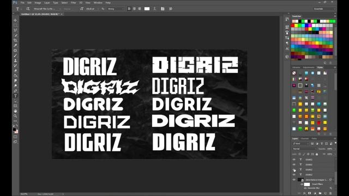Choose the red swatch in Swatches panel
This screenshot has height=196, width=349.
coord(293,26)
